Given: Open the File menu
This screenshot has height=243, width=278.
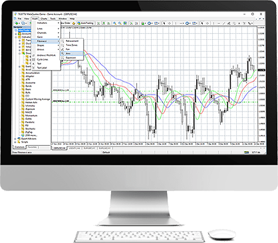Looking at the screenshot, I should 19,19.
